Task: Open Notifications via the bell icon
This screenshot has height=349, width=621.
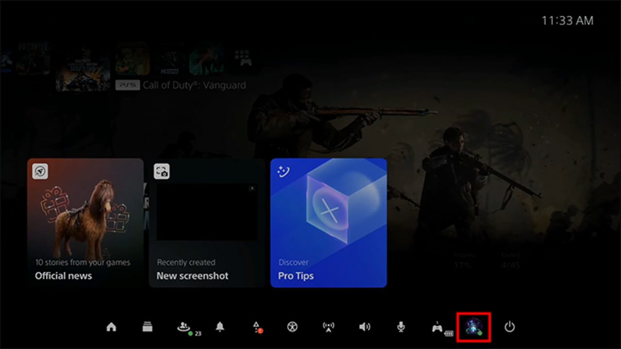Action: pos(220,327)
